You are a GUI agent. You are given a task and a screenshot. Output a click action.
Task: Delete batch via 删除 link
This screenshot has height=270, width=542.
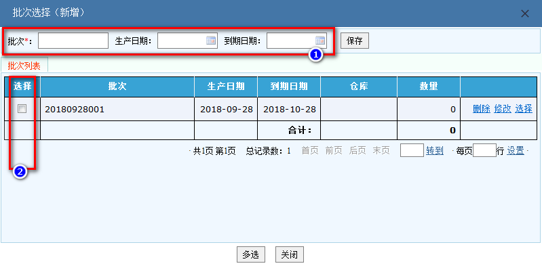pos(482,109)
